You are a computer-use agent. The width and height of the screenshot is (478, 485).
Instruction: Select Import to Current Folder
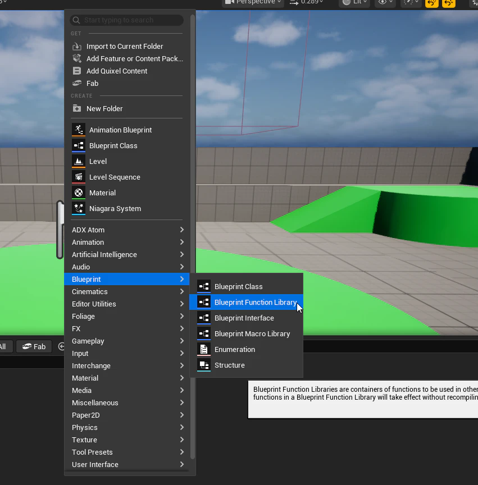coord(126,47)
